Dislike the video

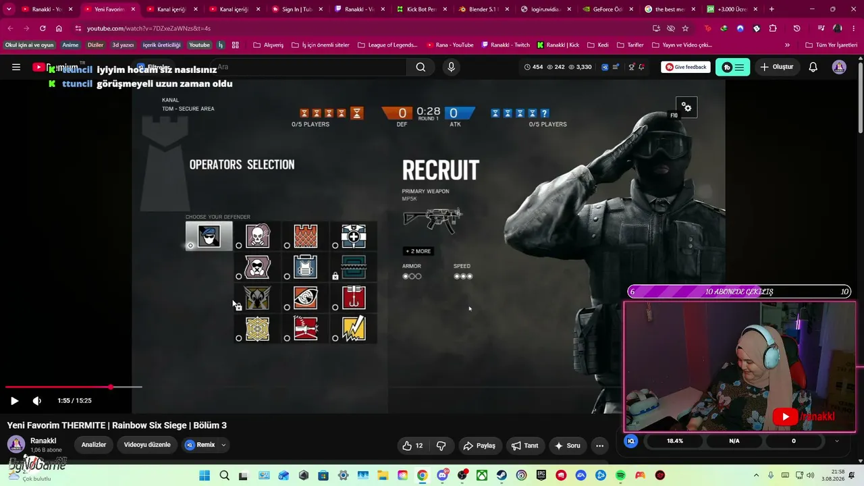pos(441,446)
